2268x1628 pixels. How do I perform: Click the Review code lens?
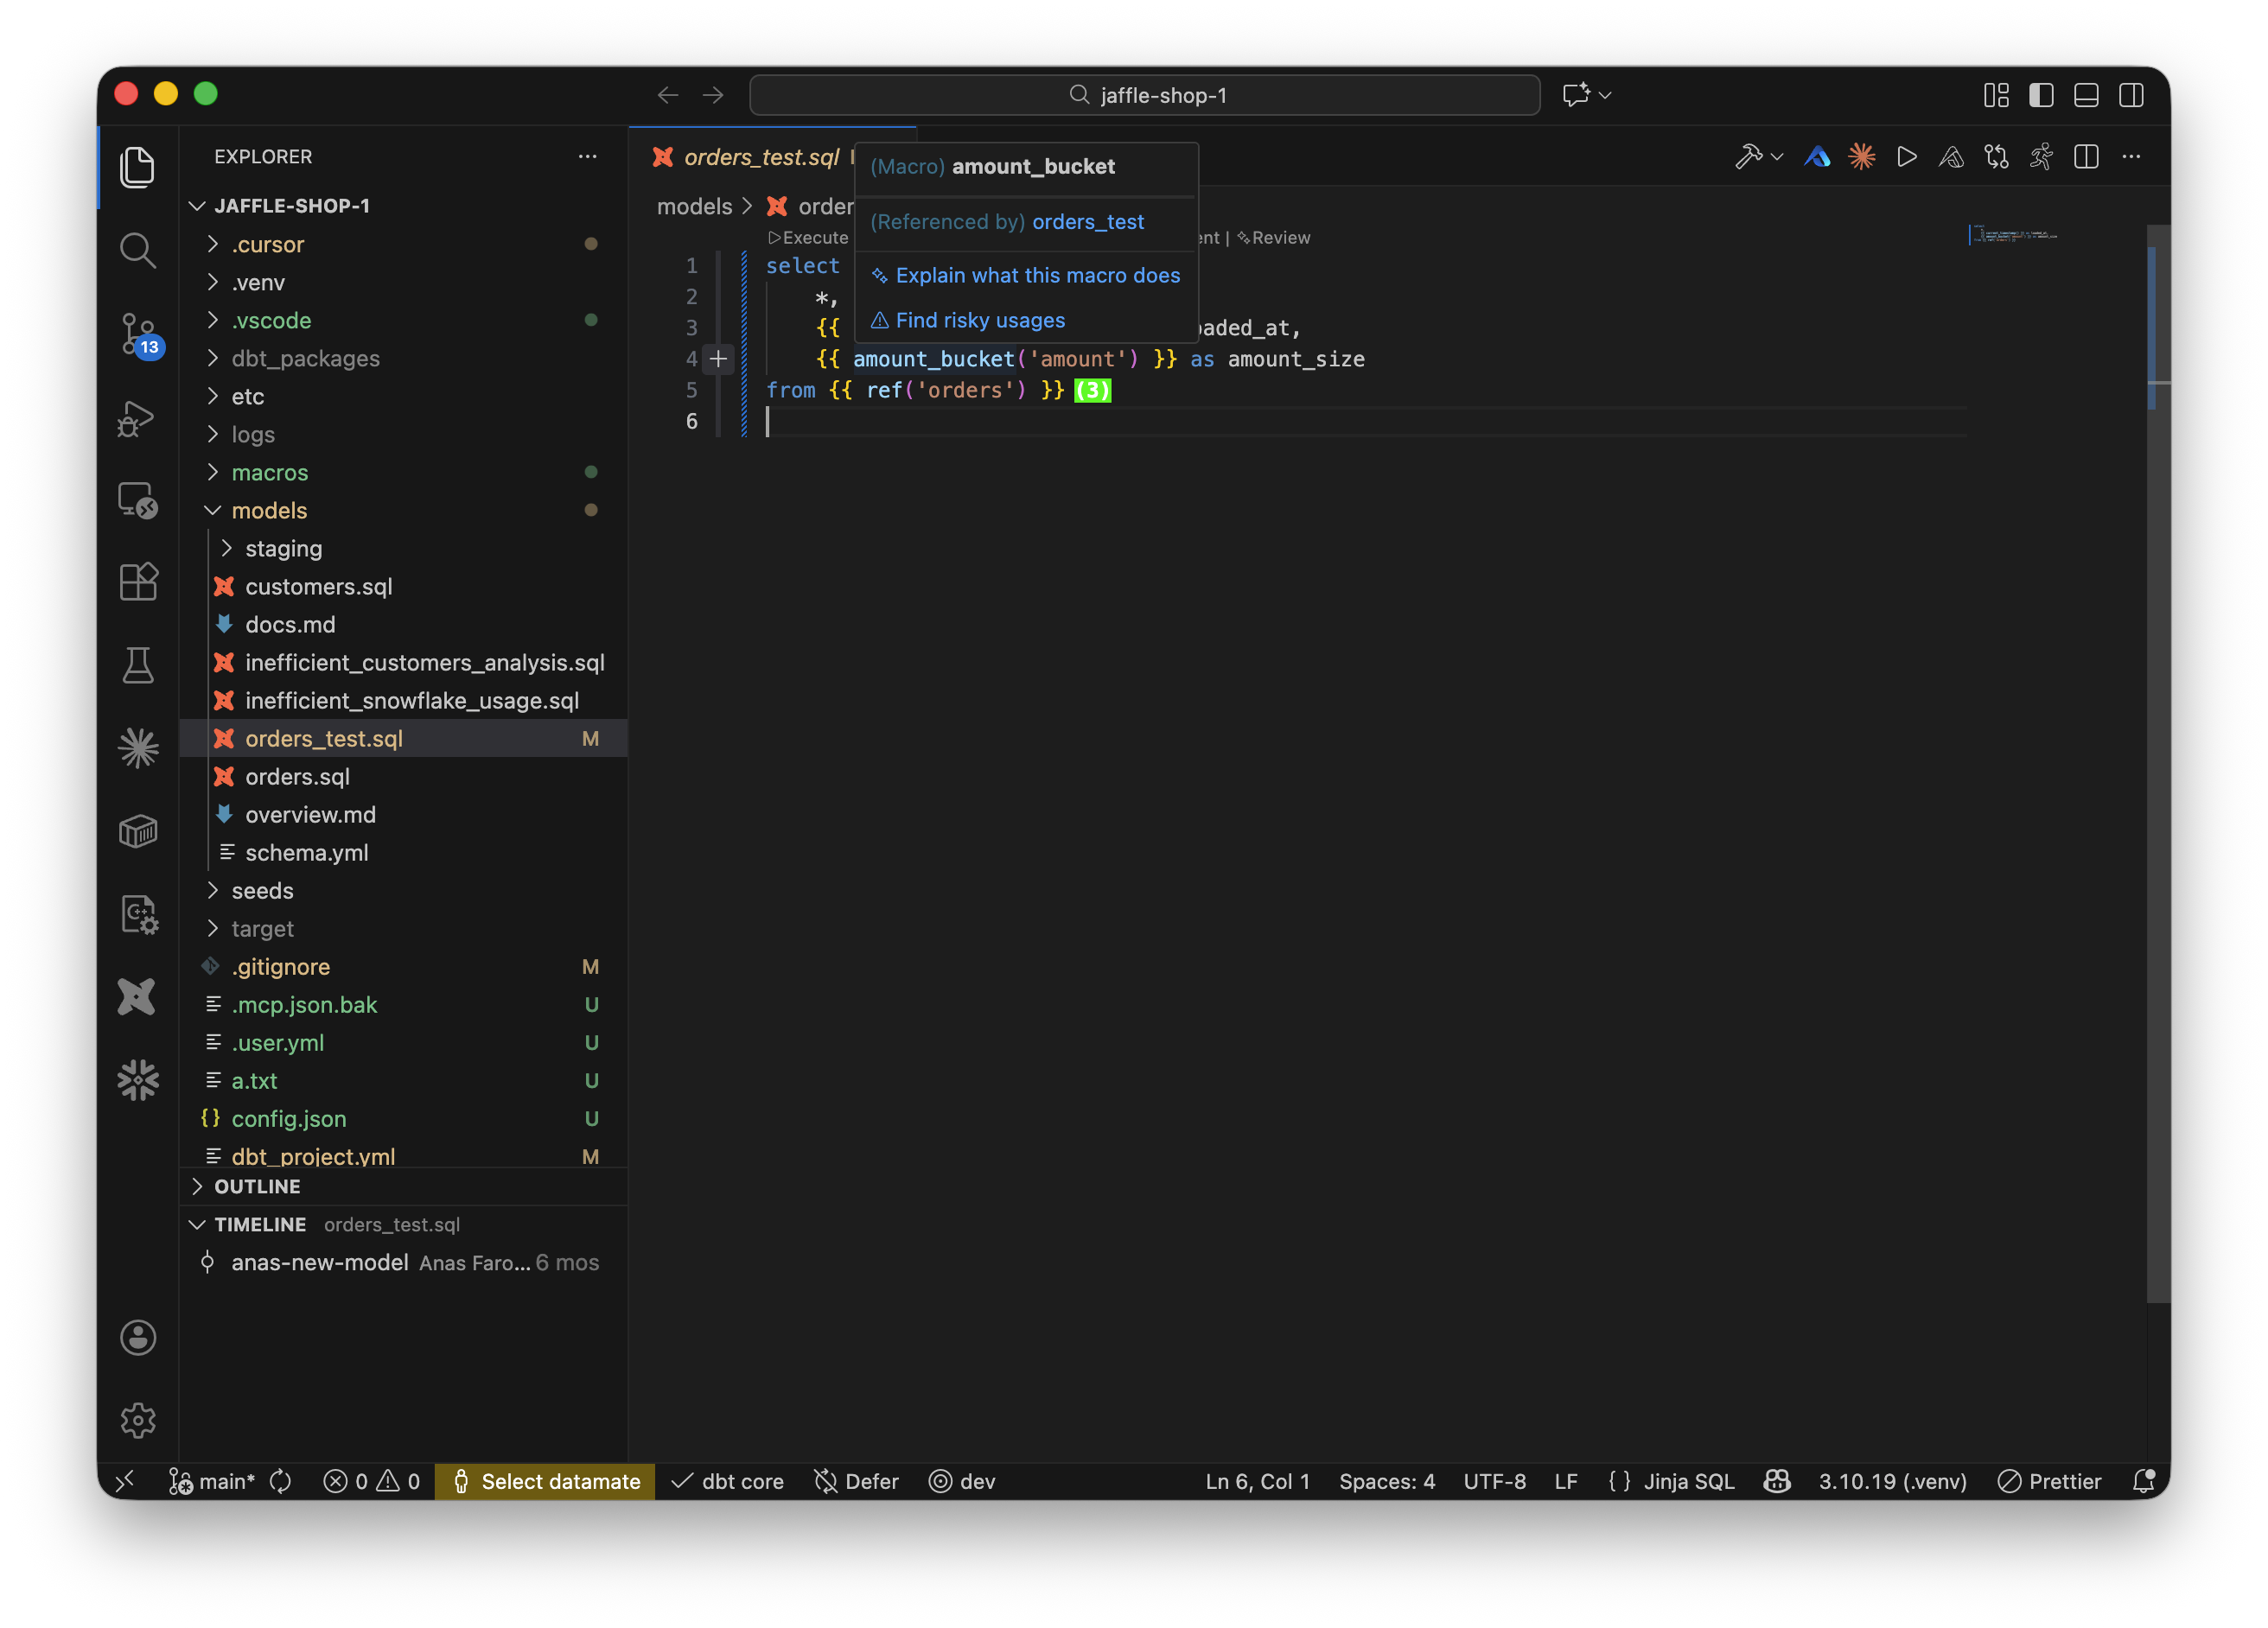(1273, 238)
